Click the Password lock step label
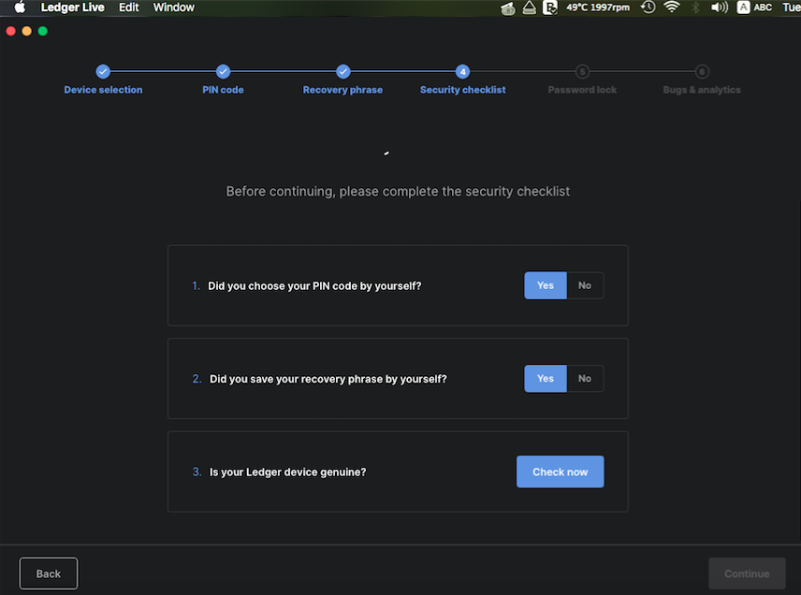The height and width of the screenshot is (595, 801). 582,90
